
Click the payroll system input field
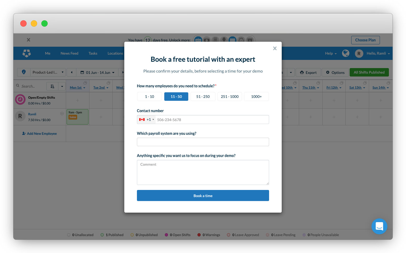203,142
